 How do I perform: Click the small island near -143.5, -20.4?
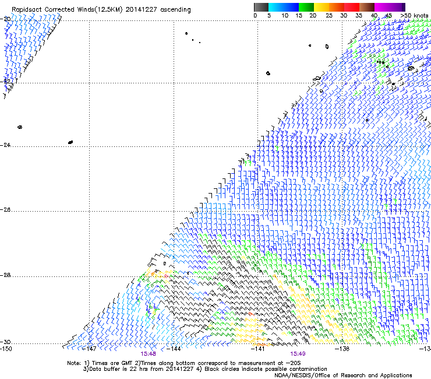tap(186, 34)
